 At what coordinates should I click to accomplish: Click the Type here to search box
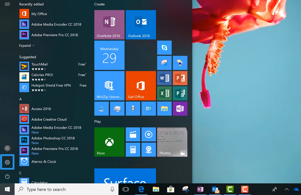click(x=67, y=189)
